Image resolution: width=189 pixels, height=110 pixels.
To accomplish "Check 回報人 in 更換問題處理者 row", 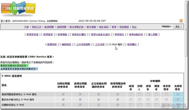I will [140, 94].
